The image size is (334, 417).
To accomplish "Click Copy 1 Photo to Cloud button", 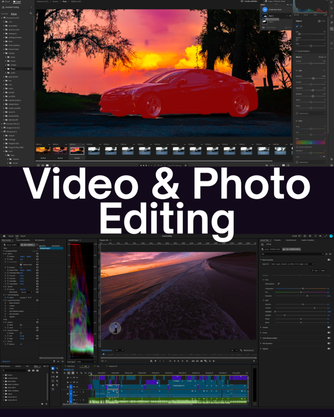I will pos(275,1).
